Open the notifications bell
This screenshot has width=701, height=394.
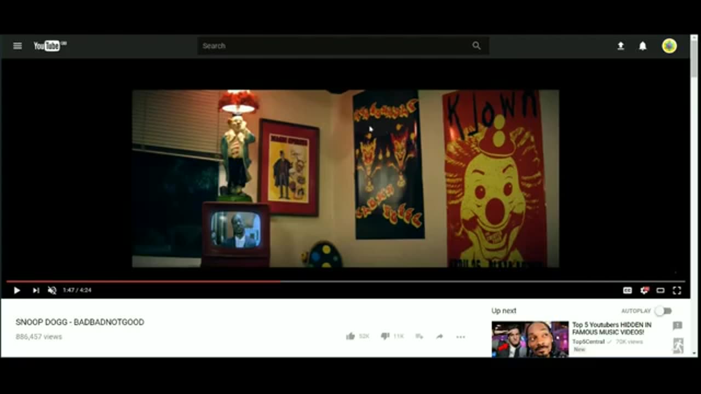pos(643,46)
